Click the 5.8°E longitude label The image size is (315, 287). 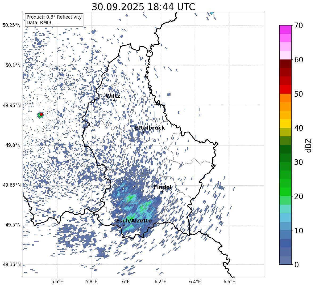click(92, 282)
